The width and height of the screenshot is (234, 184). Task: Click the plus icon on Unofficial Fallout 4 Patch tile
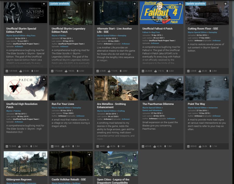(180, 4)
